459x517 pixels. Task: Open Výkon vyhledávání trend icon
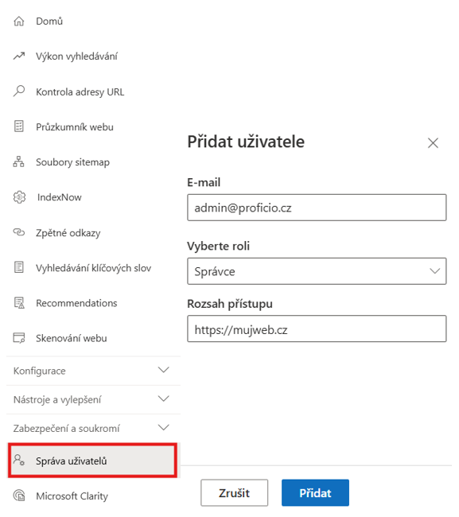[19, 56]
